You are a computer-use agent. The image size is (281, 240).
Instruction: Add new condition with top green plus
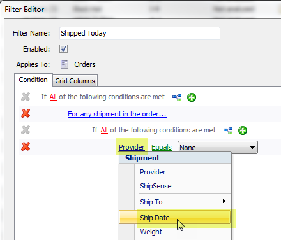(x=192, y=97)
